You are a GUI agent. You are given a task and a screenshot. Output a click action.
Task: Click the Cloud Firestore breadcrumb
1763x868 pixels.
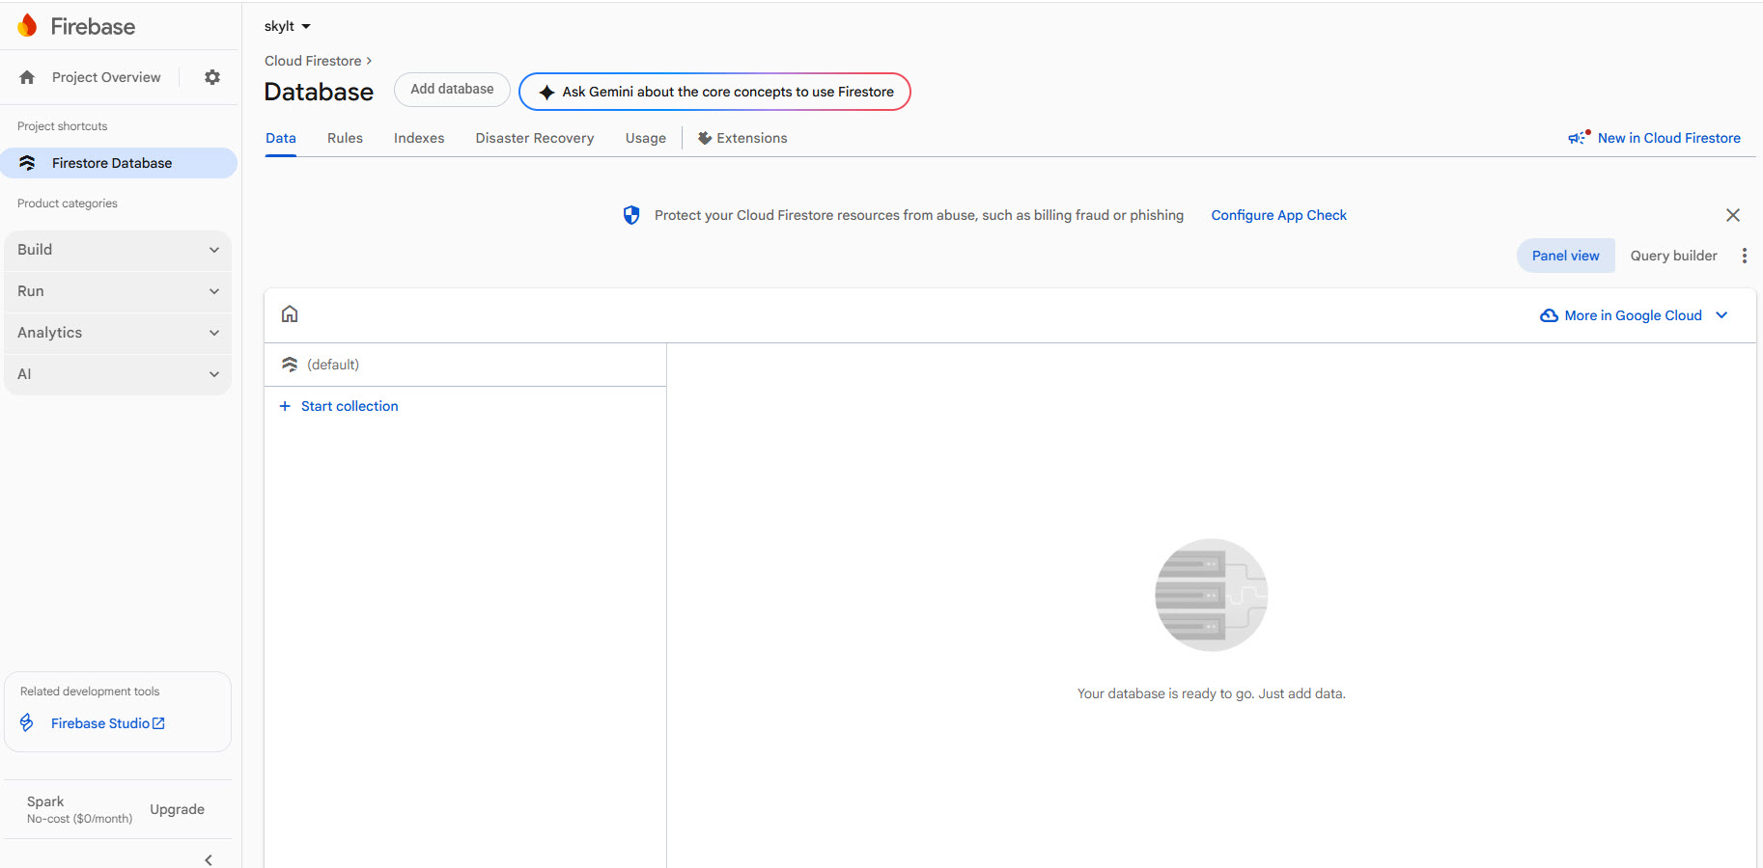(313, 61)
